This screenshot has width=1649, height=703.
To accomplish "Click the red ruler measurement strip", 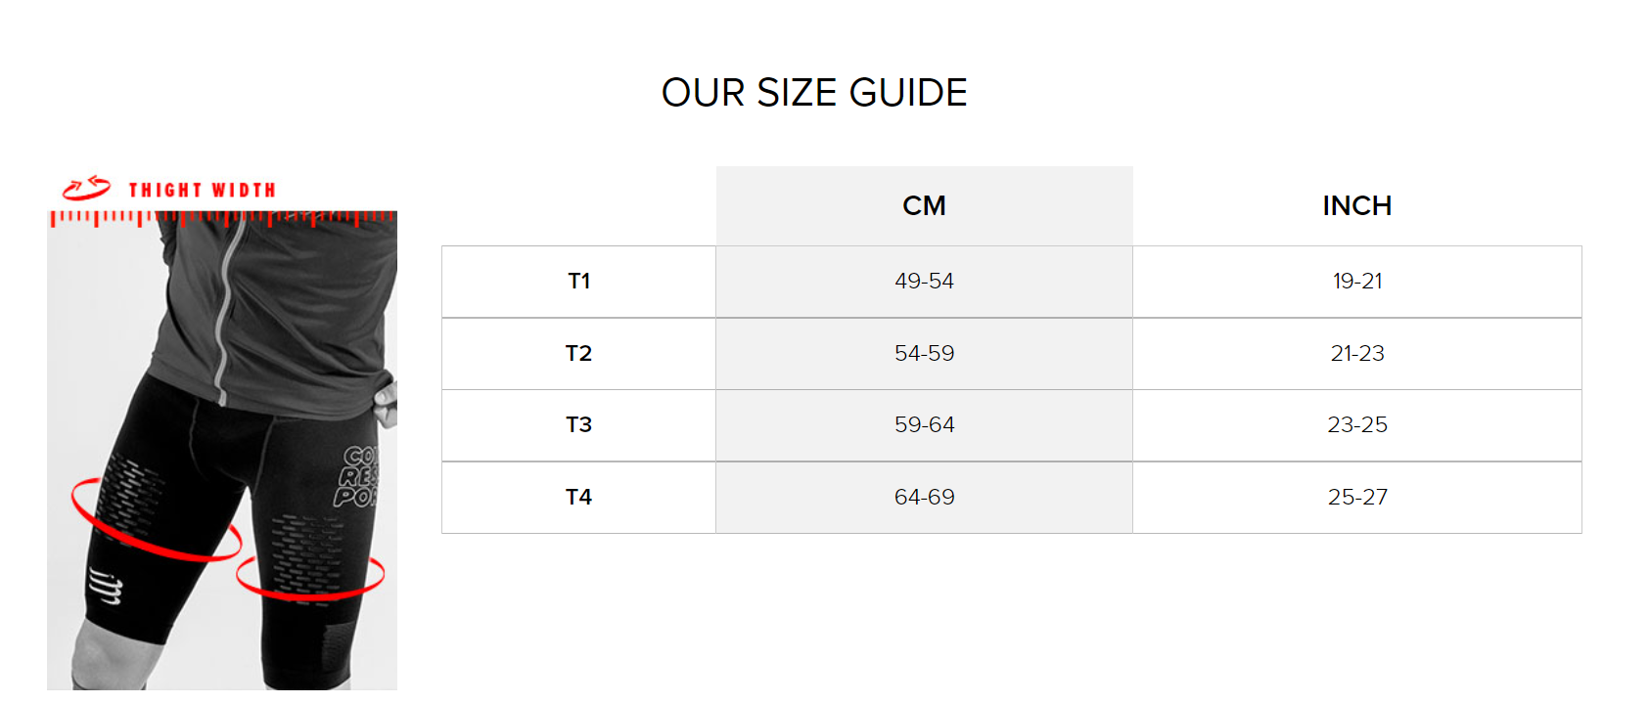I will tap(222, 219).
